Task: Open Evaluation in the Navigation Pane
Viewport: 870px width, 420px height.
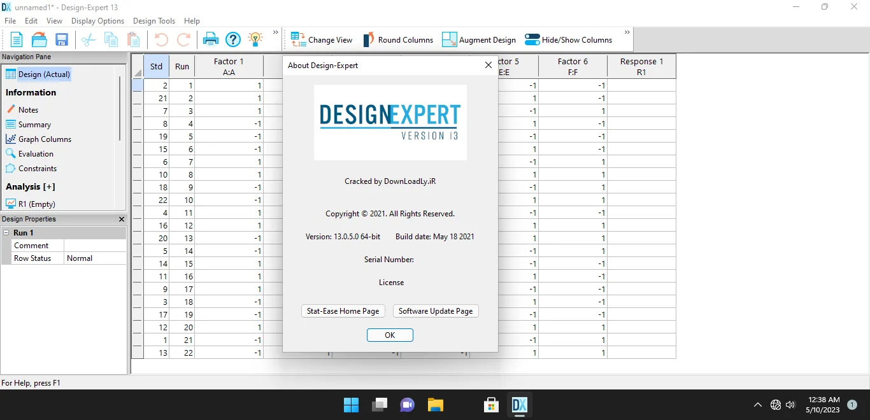Action: click(x=30, y=153)
